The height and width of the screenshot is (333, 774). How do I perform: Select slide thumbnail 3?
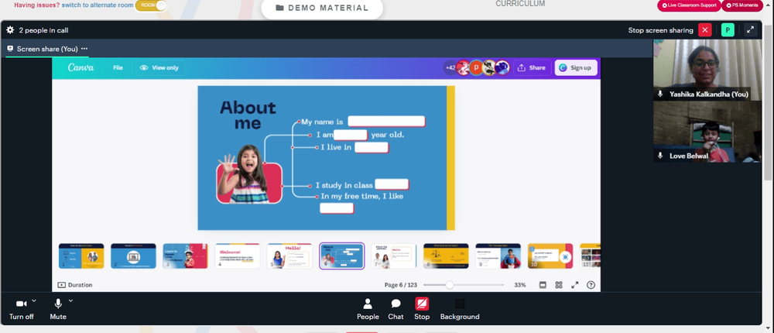(186, 256)
